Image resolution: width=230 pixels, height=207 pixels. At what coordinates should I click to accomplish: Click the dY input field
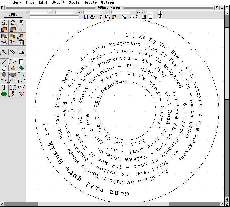121,12
